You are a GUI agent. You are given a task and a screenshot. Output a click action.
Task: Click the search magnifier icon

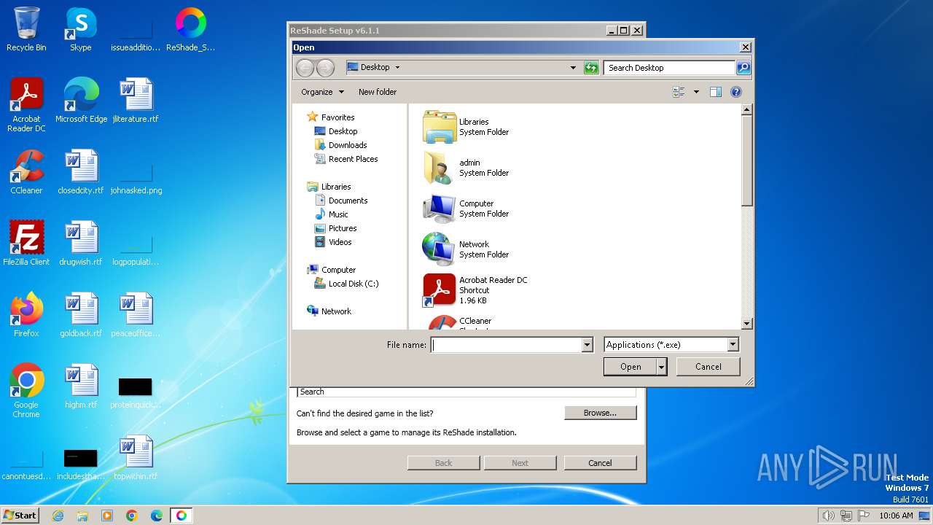[743, 68]
